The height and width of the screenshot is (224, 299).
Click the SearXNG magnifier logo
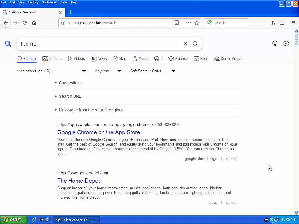[8, 44]
